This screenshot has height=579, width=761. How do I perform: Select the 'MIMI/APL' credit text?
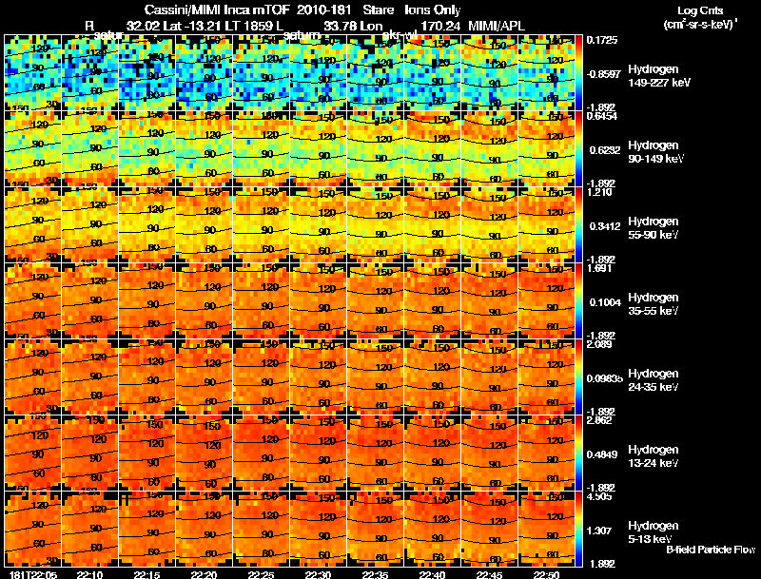[x=497, y=26]
